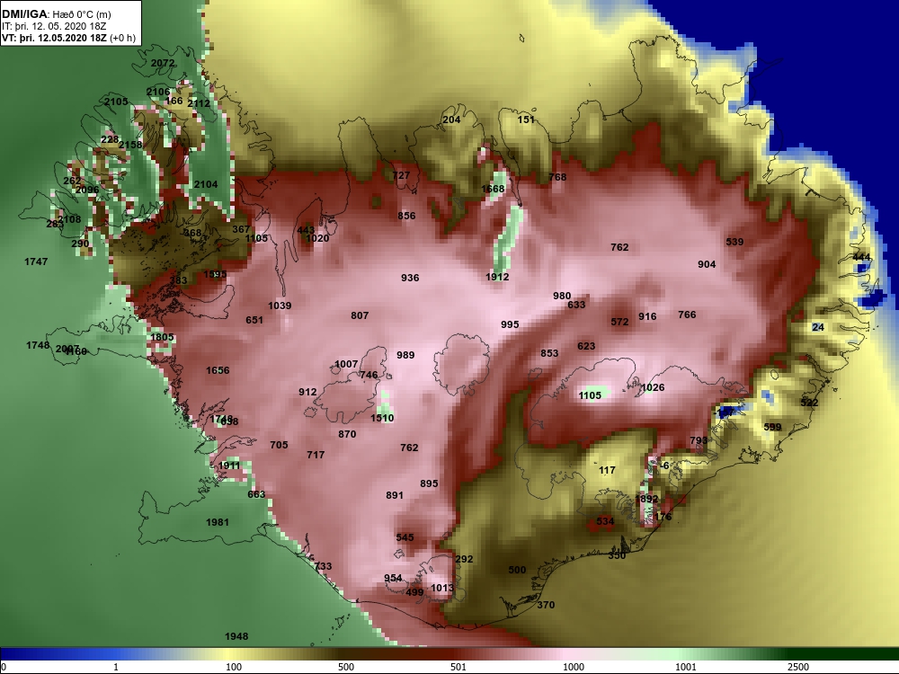Click the map value '733'
The image size is (899, 674).
click(x=323, y=565)
